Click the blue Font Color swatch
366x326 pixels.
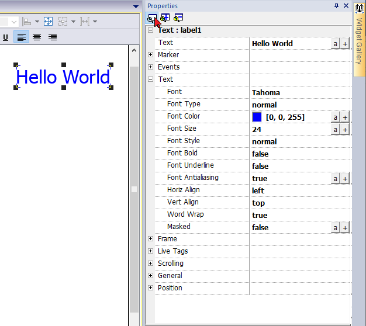point(257,117)
